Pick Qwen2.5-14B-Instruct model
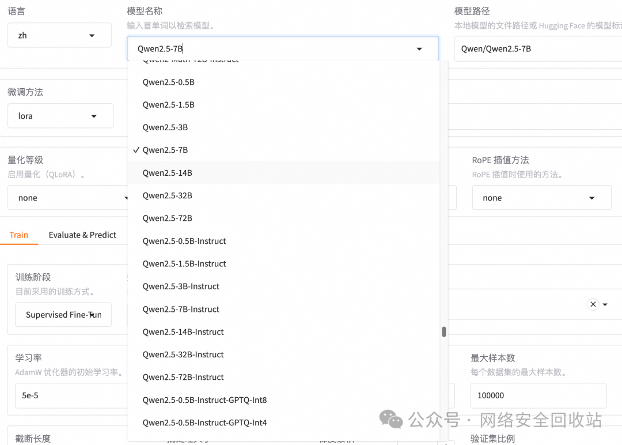 283,332
